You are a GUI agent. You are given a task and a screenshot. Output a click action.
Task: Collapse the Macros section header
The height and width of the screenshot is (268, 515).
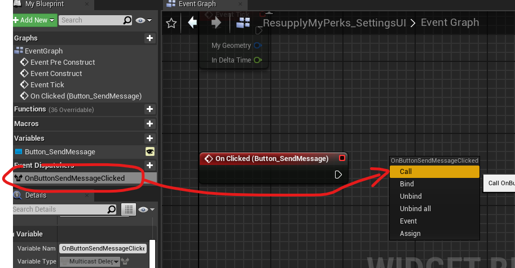pyautogui.click(x=27, y=124)
